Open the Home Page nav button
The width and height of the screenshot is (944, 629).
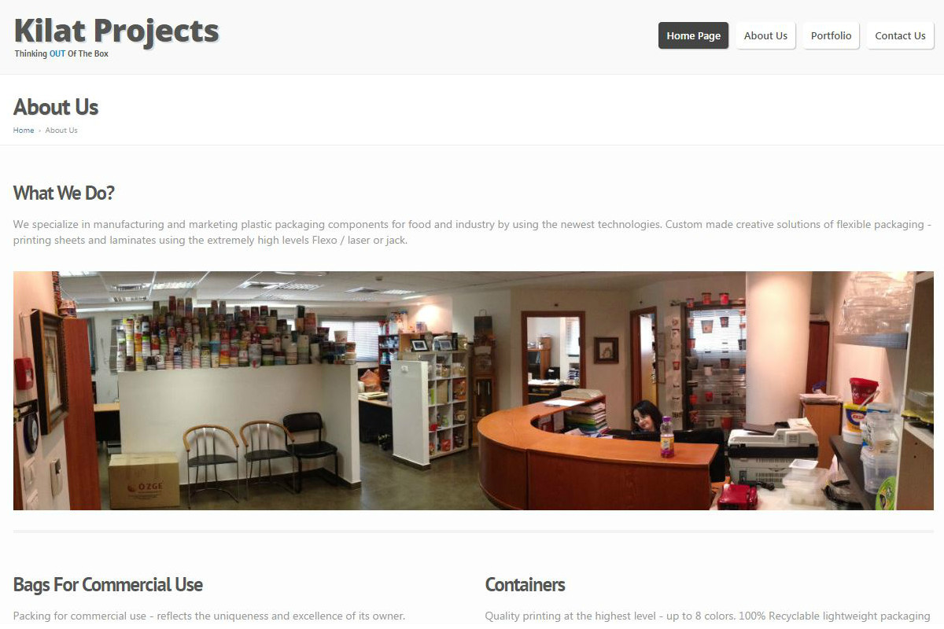pos(693,35)
